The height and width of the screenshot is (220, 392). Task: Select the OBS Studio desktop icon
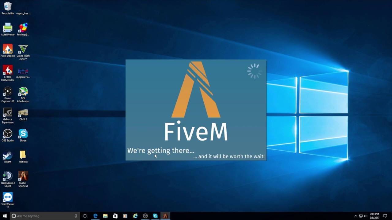[x=8, y=135]
